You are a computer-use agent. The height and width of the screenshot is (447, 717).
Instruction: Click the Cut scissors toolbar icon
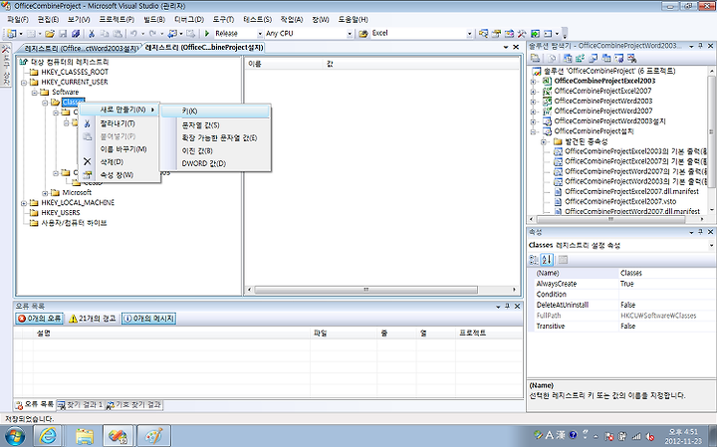[x=92, y=34]
